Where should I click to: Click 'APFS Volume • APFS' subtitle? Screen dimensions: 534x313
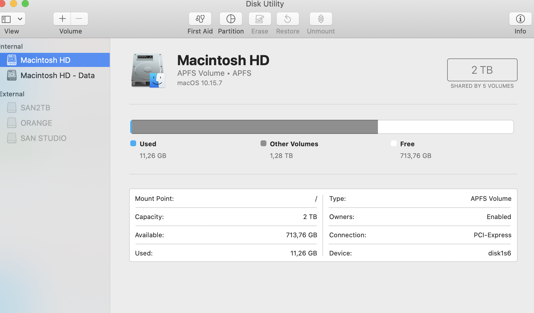coord(214,73)
